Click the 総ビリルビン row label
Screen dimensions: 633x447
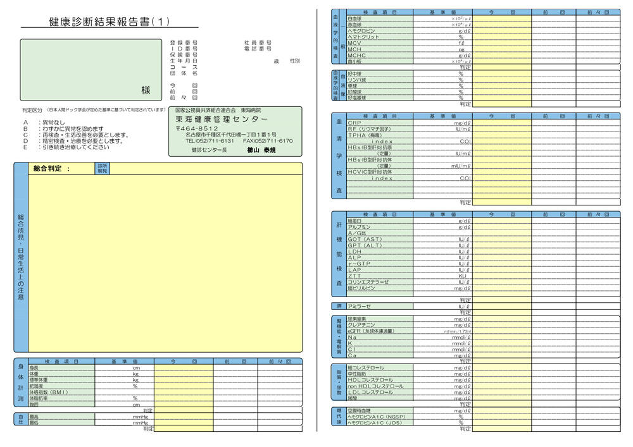361,288
